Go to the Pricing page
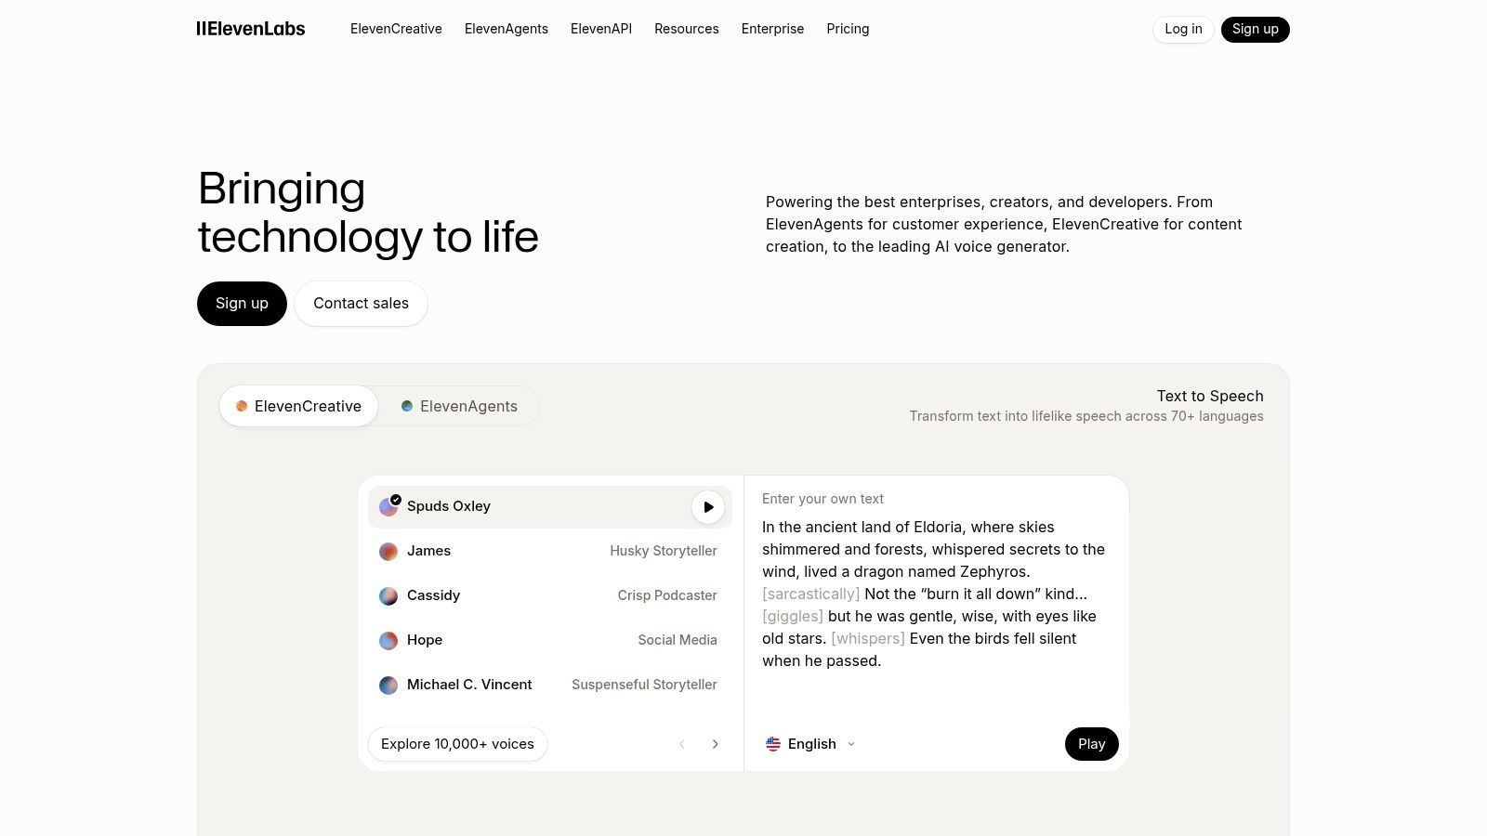1487x836 pixels. tap(847, 29)
